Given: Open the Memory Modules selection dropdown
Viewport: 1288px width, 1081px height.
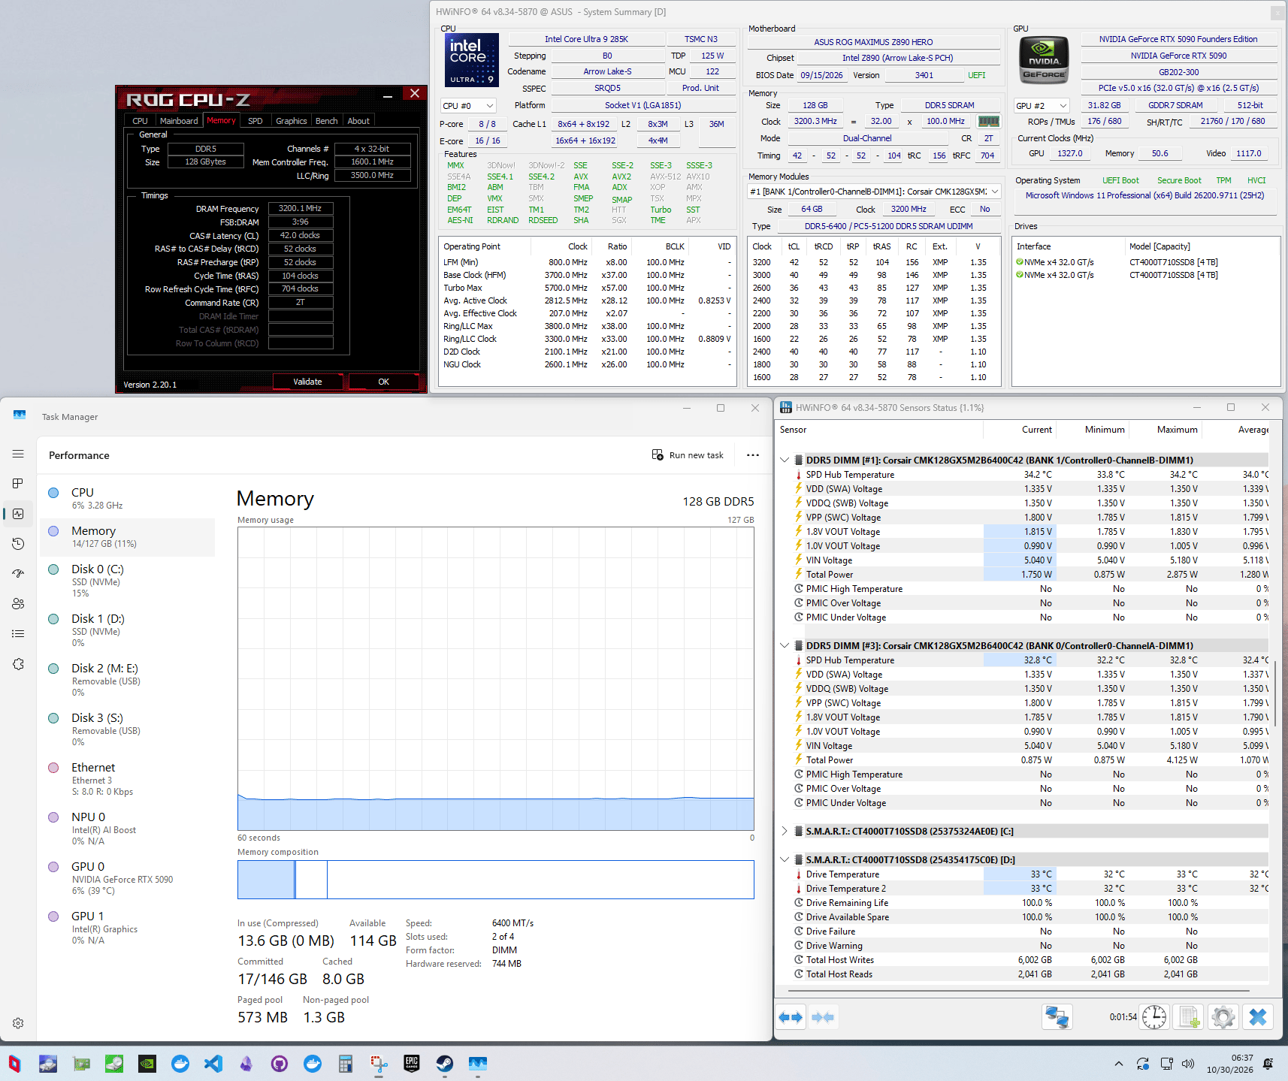Looking at the screenshot, I should 874,192.
